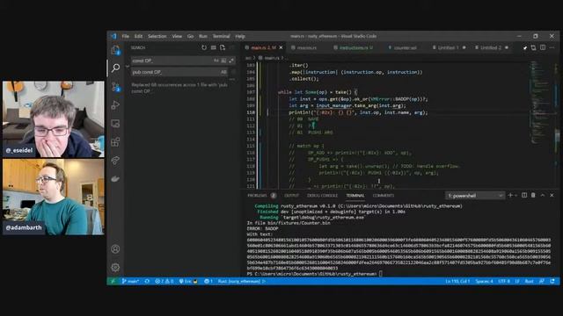The image size is (563, 316).
Task: Open the Explorer view in activity bar
Action: click(115, 50)
